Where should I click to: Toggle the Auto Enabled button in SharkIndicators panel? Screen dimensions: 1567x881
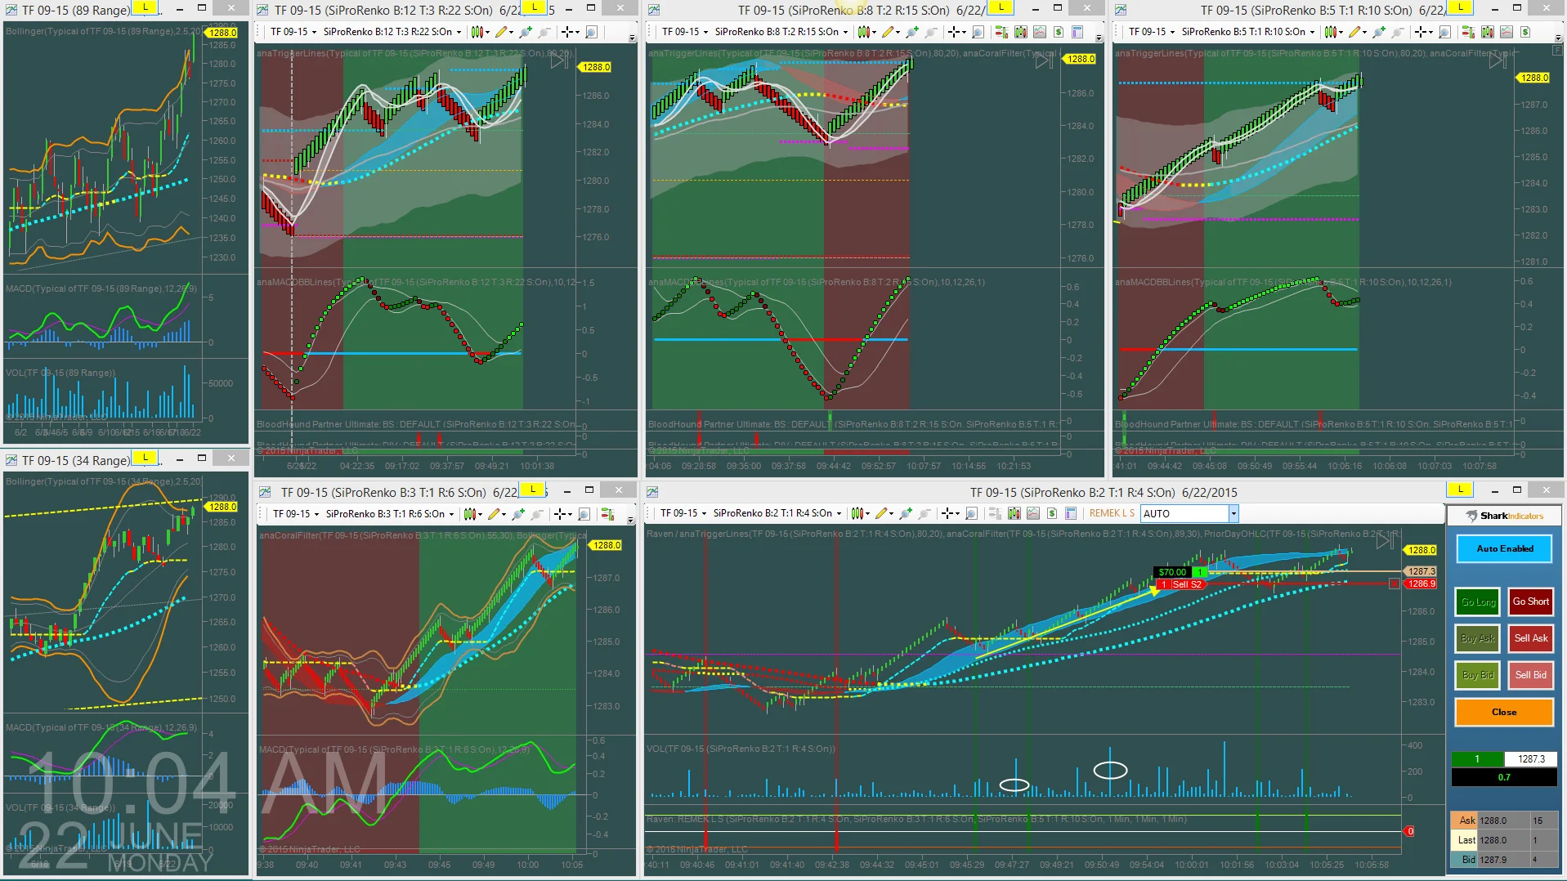pos(1504,548)
